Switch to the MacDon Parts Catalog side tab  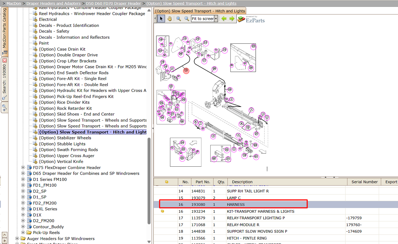5,31
